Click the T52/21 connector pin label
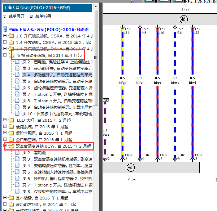 pyautogui.click(x=127, y=31)
